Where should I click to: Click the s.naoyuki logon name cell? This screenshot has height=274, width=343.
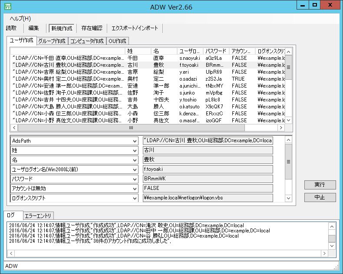click(190, 58)
